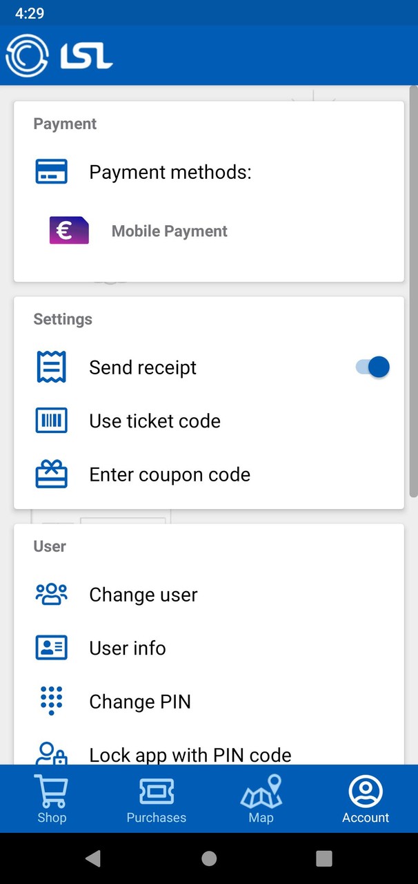
Task: Select the Account tab
Action: 366,799
